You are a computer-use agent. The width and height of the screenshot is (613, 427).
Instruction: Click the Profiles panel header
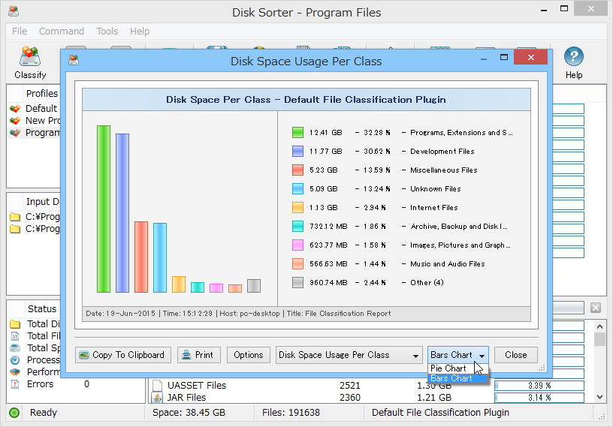(42, 93)
